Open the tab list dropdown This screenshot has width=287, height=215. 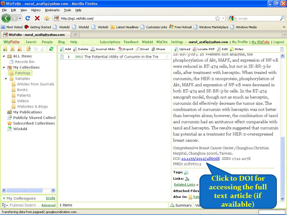[x=285, y=34]
